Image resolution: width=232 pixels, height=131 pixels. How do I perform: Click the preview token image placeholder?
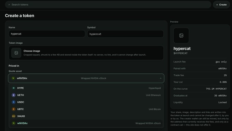tap(181, 35)
